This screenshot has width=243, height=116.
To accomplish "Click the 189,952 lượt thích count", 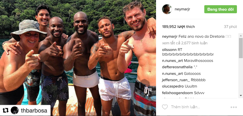I will click(178, 27).
